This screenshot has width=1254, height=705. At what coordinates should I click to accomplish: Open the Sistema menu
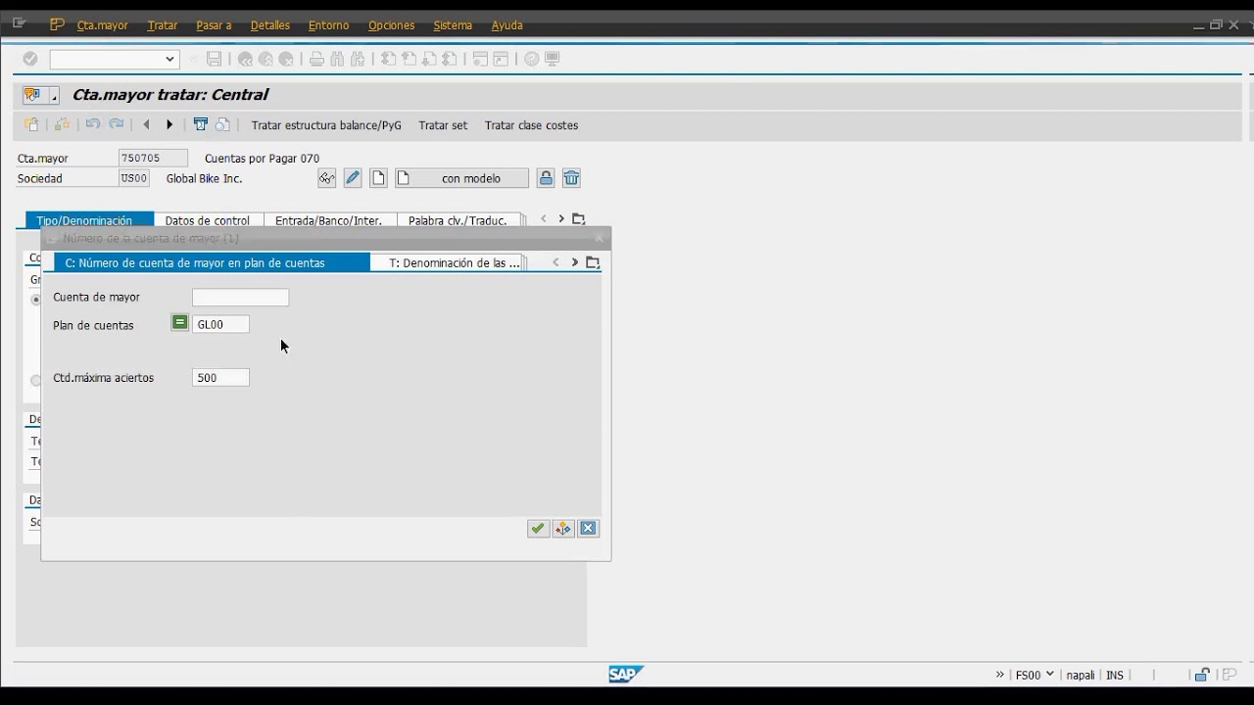(453, 25)
